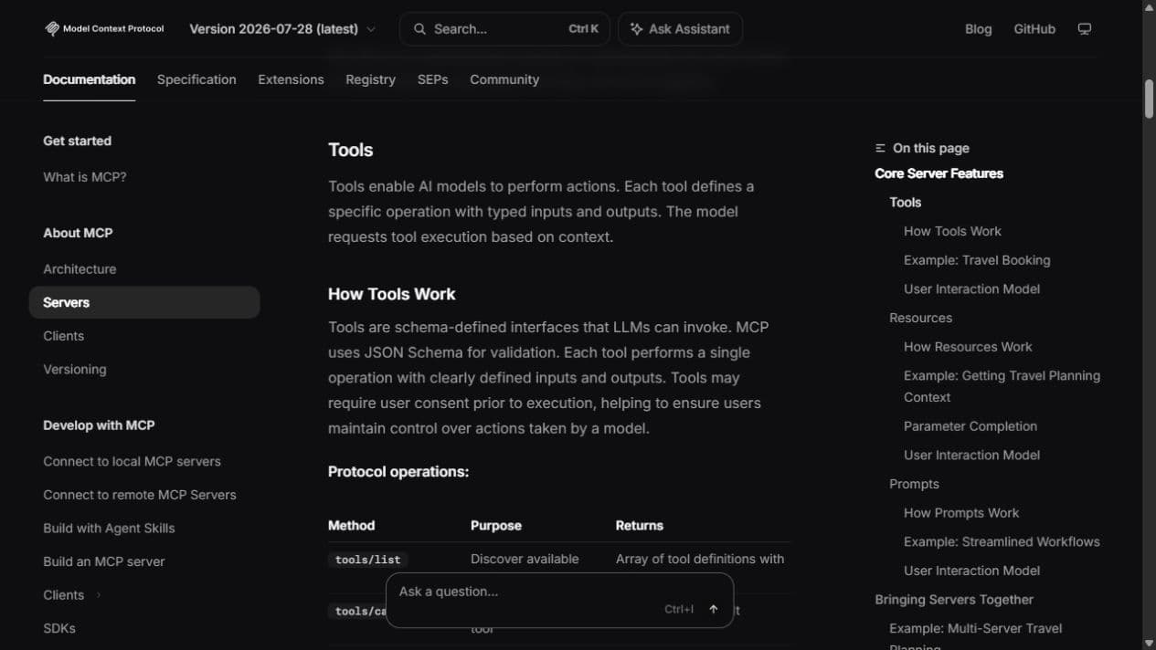Open the Architecture sidebar page
Viewport: 1156px width, 650px height.
click(80, 269)
